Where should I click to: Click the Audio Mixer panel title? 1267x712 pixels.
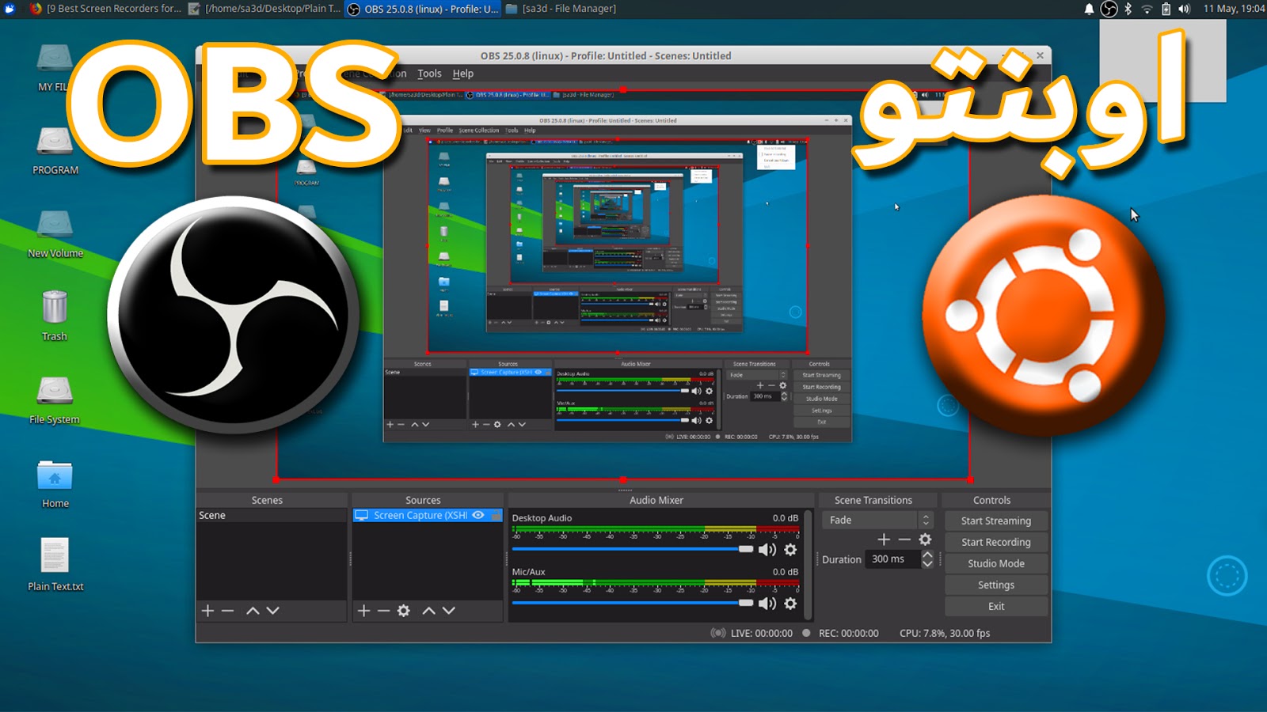point(656,500)
